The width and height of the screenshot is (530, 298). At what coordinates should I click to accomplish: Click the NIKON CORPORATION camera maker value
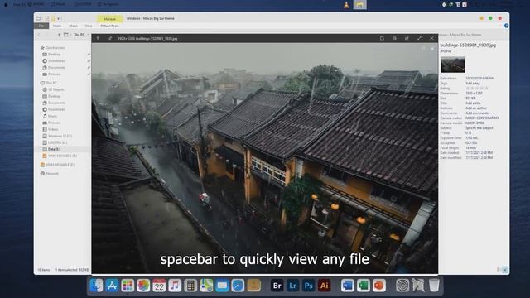click(x=482, y=118)
